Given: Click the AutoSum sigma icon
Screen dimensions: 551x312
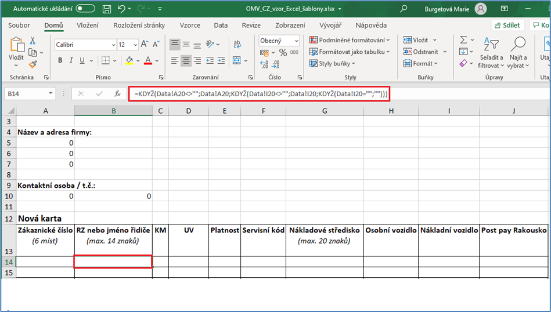Looking at the screenshot, I should [463, 40].
